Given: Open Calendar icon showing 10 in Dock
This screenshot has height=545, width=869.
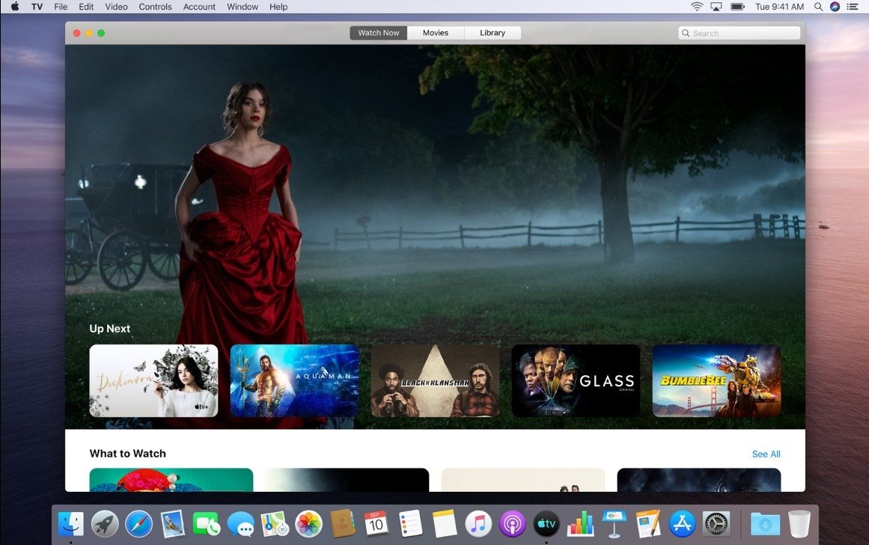Looking at the screenshot, I should click(376, 523).
